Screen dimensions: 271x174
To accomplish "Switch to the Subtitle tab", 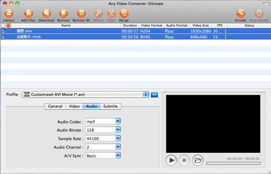I will (111, 106).
